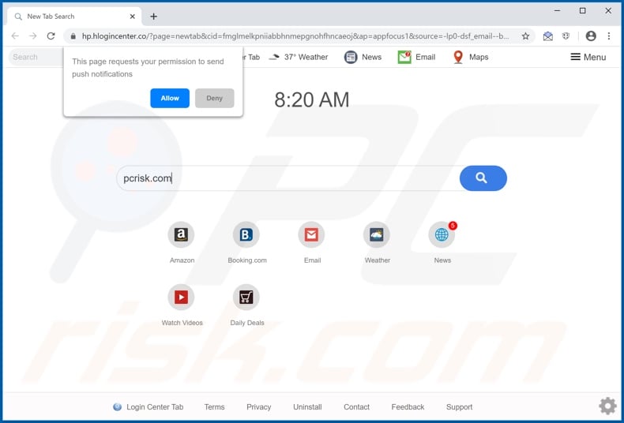Viewport: 624px width, 423px height.
Task: Select the New Tab Search tab
Action: click(x=74, y=17)
